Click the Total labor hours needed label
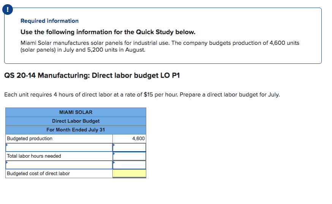332x204 pixels. click(x=34, y=156)
